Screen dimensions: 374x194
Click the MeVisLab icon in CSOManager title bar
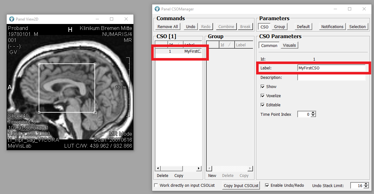[x=157, y=9]
